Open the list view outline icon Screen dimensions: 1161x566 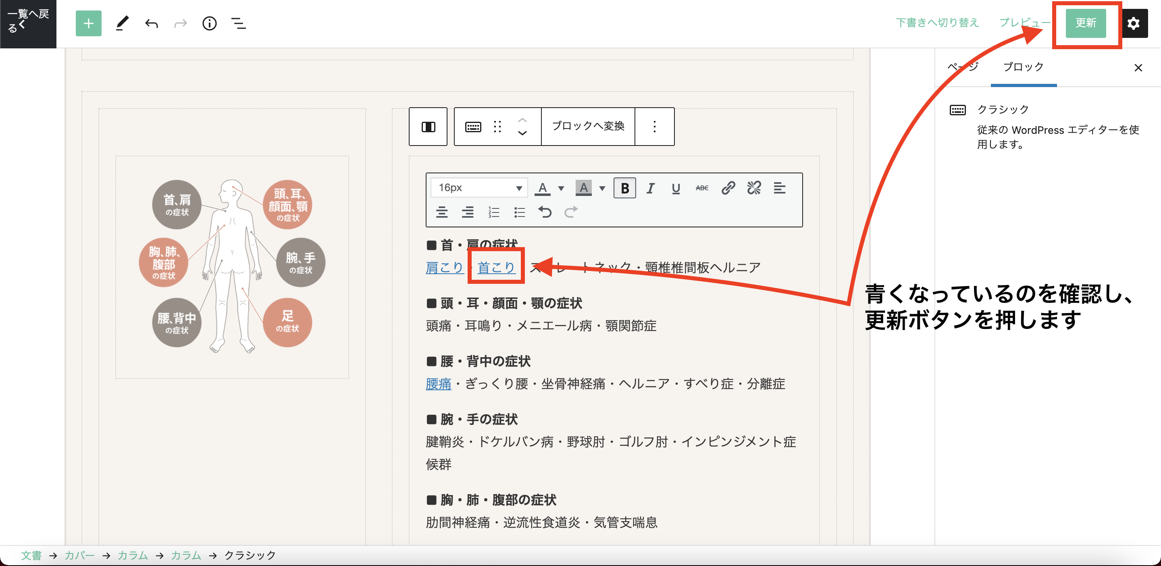238,23
